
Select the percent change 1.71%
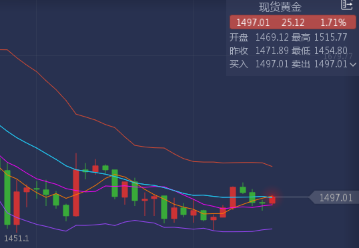(333, 23)
